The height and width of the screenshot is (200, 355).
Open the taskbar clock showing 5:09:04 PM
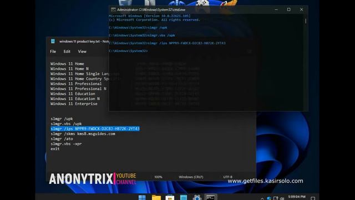(297, 197)
